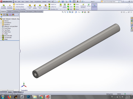
Task: Open the ConfigurationManager panel tab
Action: 7,15
